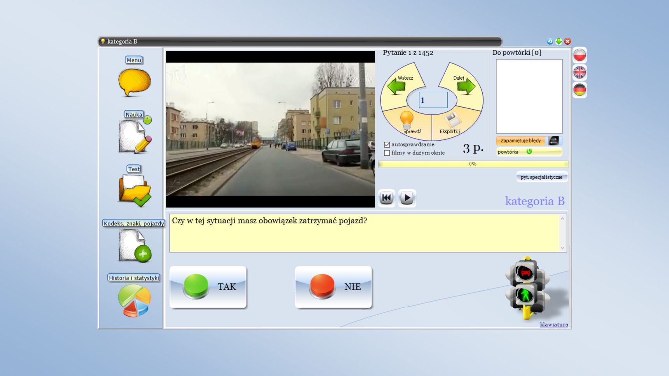Toggle the Zapamiętuje błędy button
The width and height of the screenshot is (669, 376).
click(520, 141)
